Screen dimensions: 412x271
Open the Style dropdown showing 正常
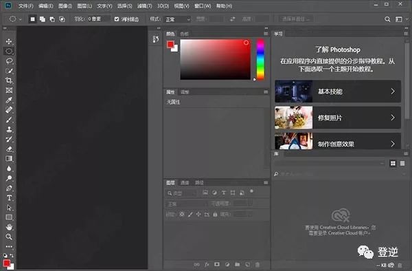coord(177,19)
